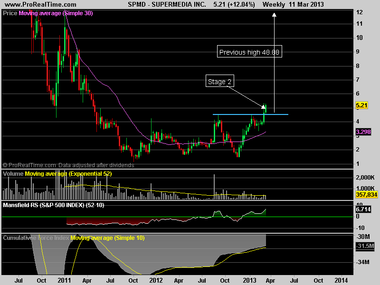The width and height of the screenshot is (380, 285).
Task: Click the 11 Mar 2013 date label
Action: pyautogui.click(x=306, y=4)
